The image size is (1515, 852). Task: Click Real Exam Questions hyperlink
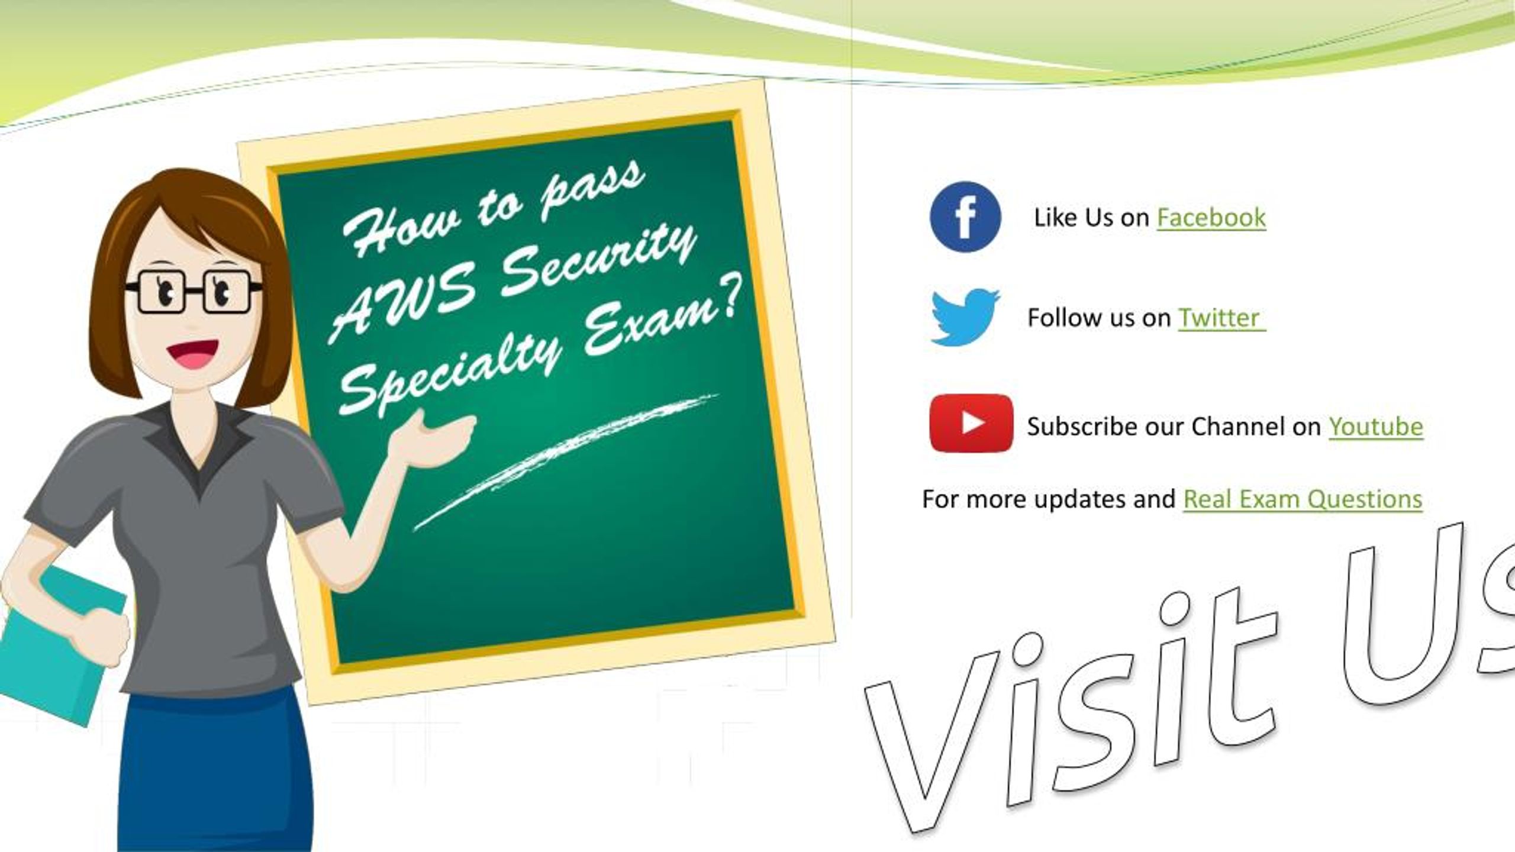pos(1303,497)
